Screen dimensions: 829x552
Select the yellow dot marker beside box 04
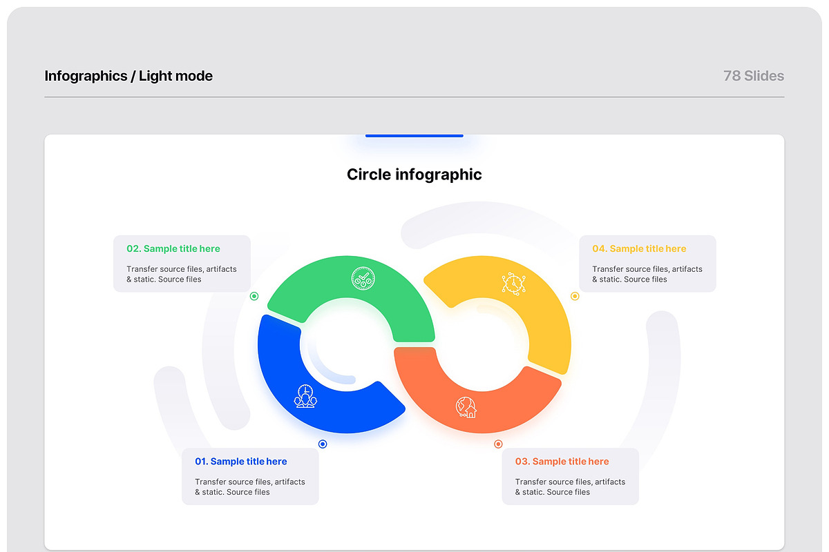575,296
